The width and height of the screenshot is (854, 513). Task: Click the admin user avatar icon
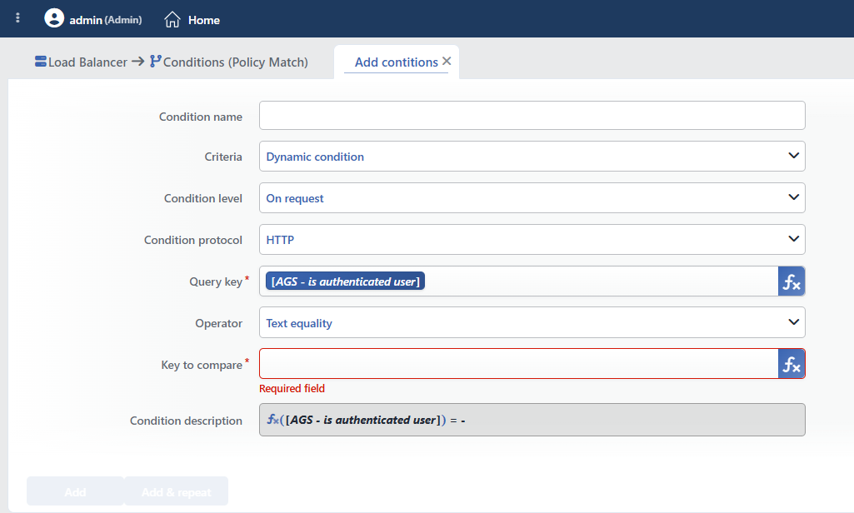pos(54,18)
